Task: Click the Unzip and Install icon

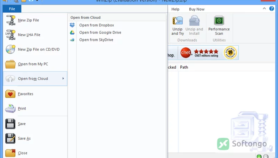Action: click(x=194, y=20)
